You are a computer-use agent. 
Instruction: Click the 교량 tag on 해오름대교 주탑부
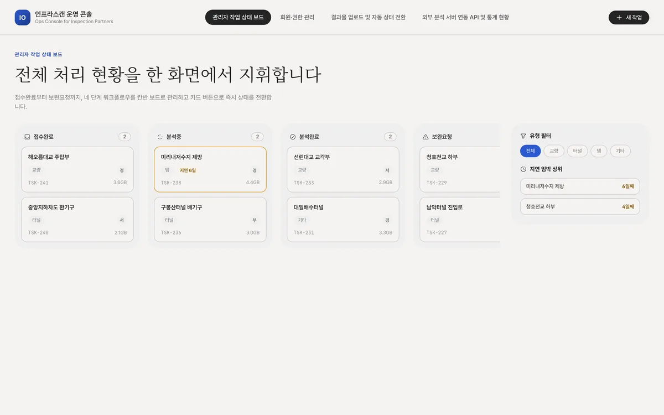point(37,170)
